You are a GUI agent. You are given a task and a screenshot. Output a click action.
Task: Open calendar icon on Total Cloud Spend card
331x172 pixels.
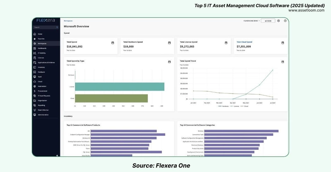(283, 43)
